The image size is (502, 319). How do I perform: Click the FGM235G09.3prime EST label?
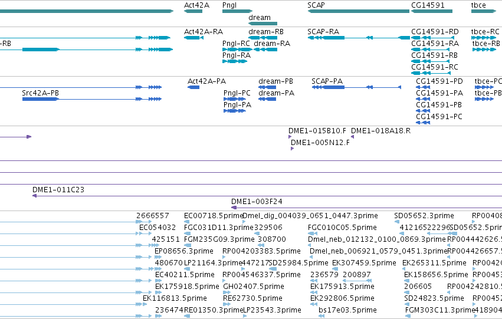click(x=219, y=239)
